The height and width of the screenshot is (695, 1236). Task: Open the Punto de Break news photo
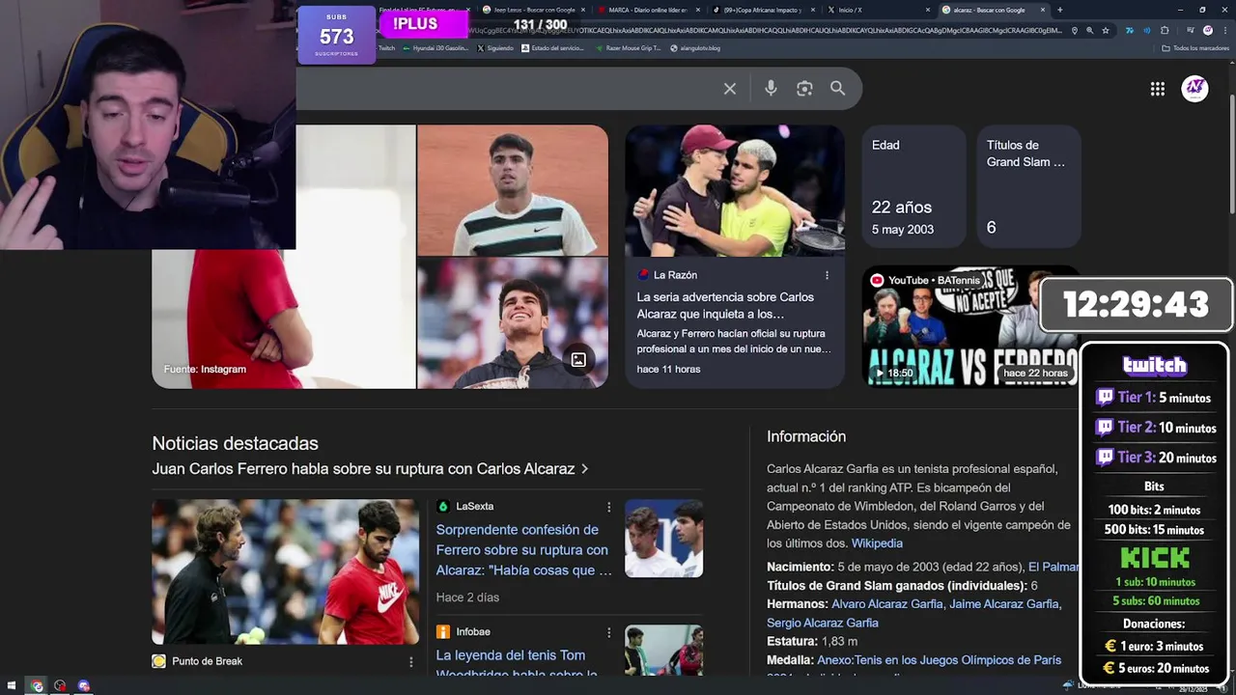point(285,571)
